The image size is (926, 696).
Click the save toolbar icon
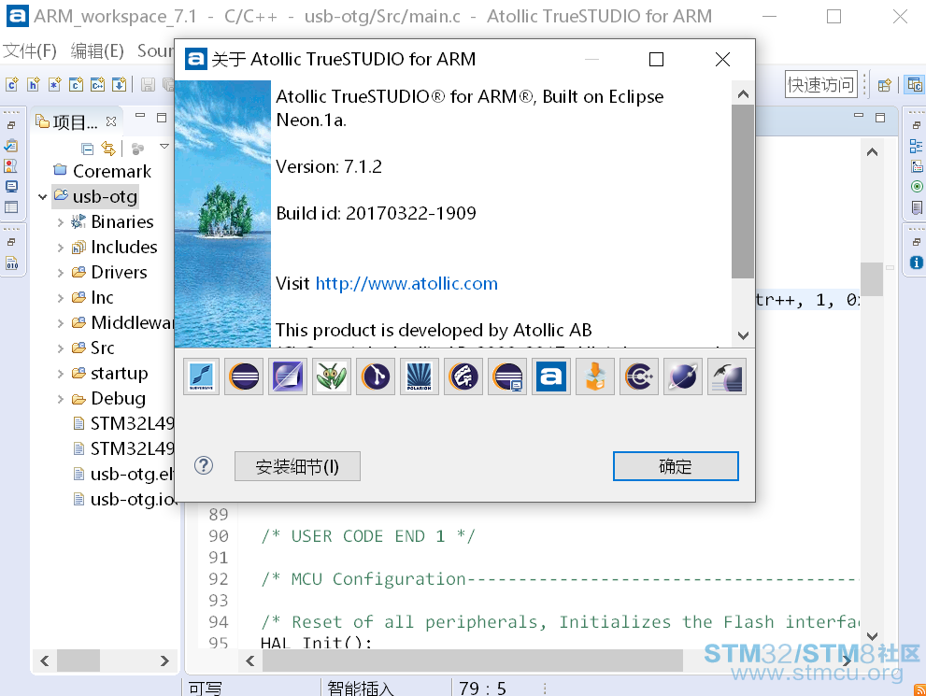tap(148, 84)
